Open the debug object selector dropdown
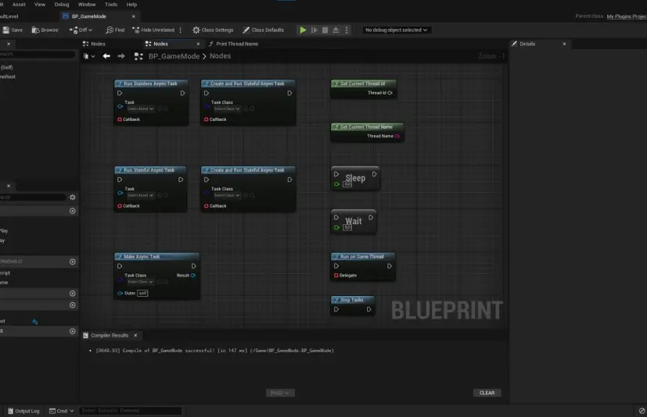Screen dimensions: 647x417 point(396,30)
